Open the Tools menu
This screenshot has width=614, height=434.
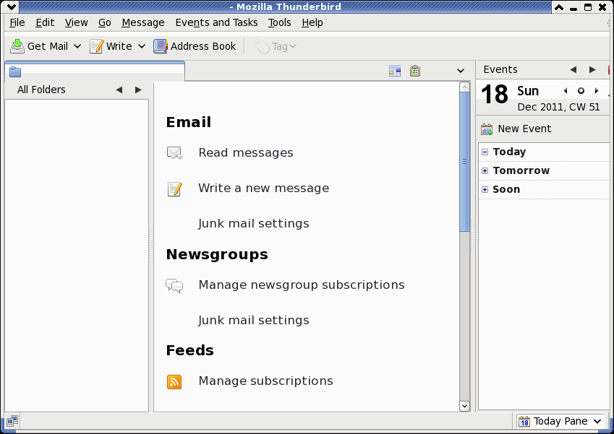click(x=279, y=22)
